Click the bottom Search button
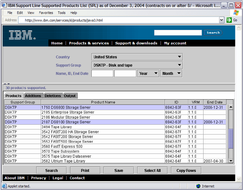The height and width of the screenshot is (190, 243). [x=52, y=170]
